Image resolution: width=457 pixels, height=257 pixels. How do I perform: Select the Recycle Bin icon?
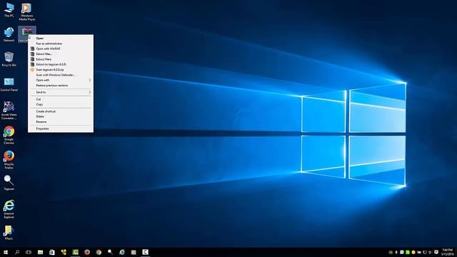click(x=9, y=59)
